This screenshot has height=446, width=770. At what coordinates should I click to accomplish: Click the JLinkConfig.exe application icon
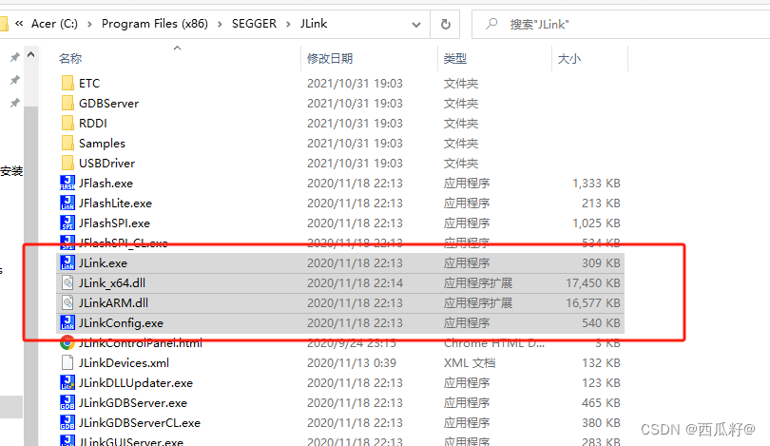click(x=67, y=322)
